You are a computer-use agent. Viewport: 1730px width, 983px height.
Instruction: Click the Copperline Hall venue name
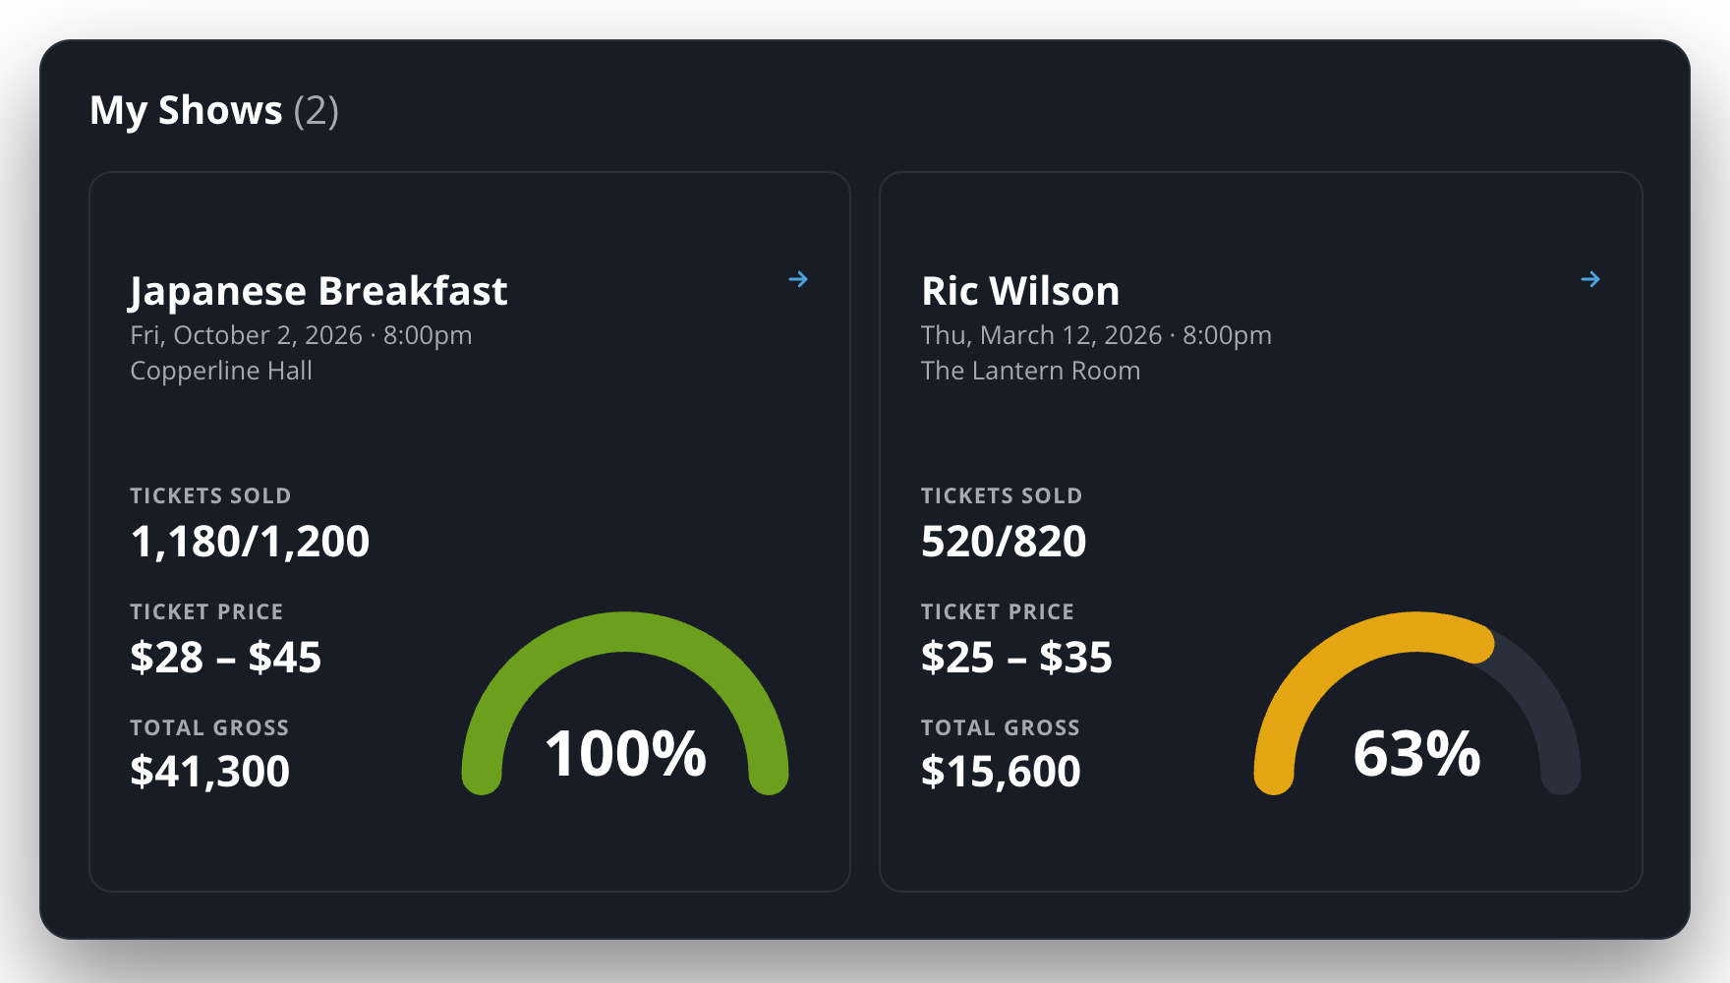221,371
